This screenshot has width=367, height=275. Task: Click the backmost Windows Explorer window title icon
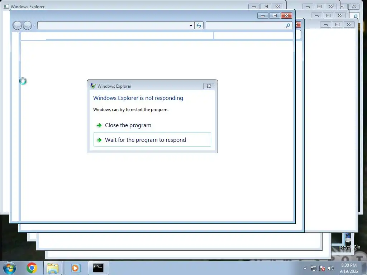coord(6,6)
